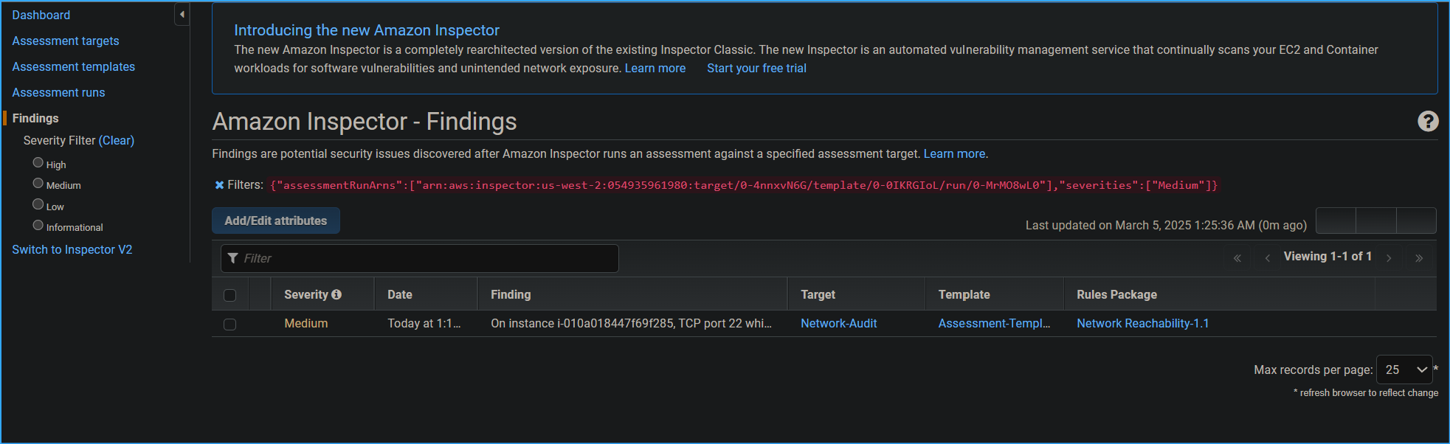Click the Medium severity cell

[306, 323]
